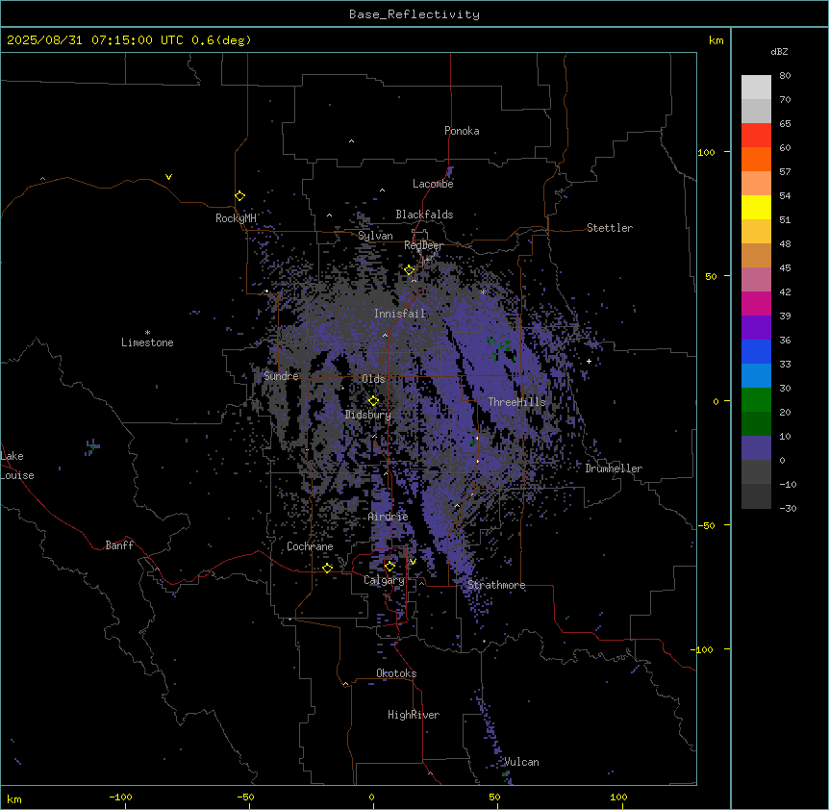829x810 pixels.
Task: Select the RedDeer label
Action: pos(423,245)
